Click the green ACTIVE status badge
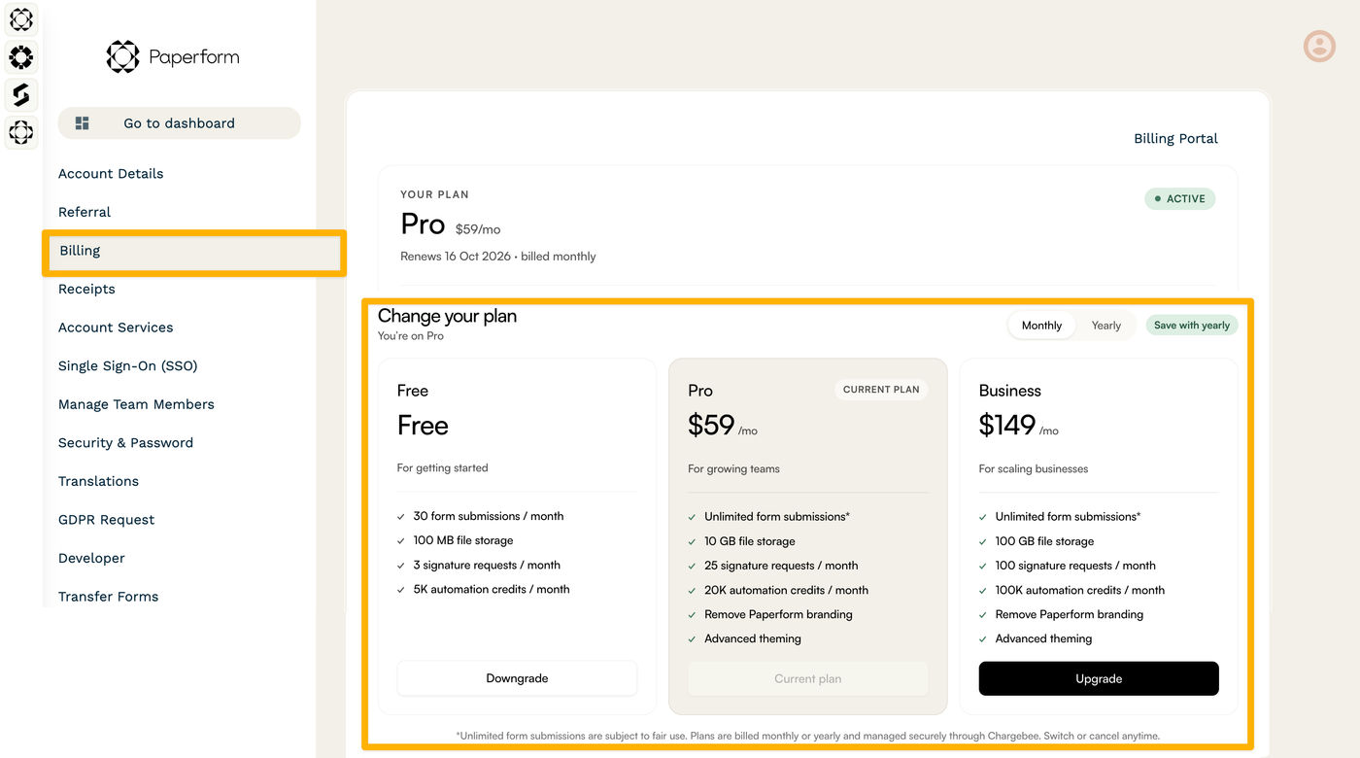 click(1179, 198)
